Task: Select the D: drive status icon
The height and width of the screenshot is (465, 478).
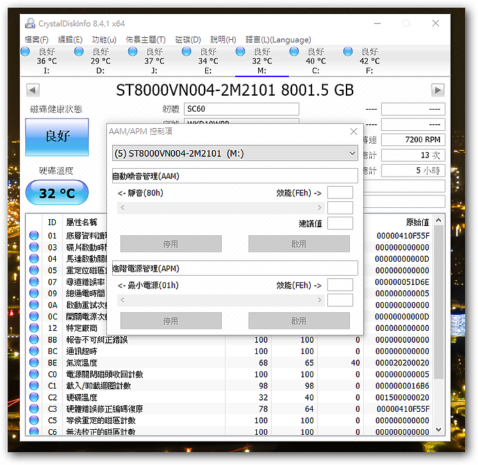Action: 79,52
